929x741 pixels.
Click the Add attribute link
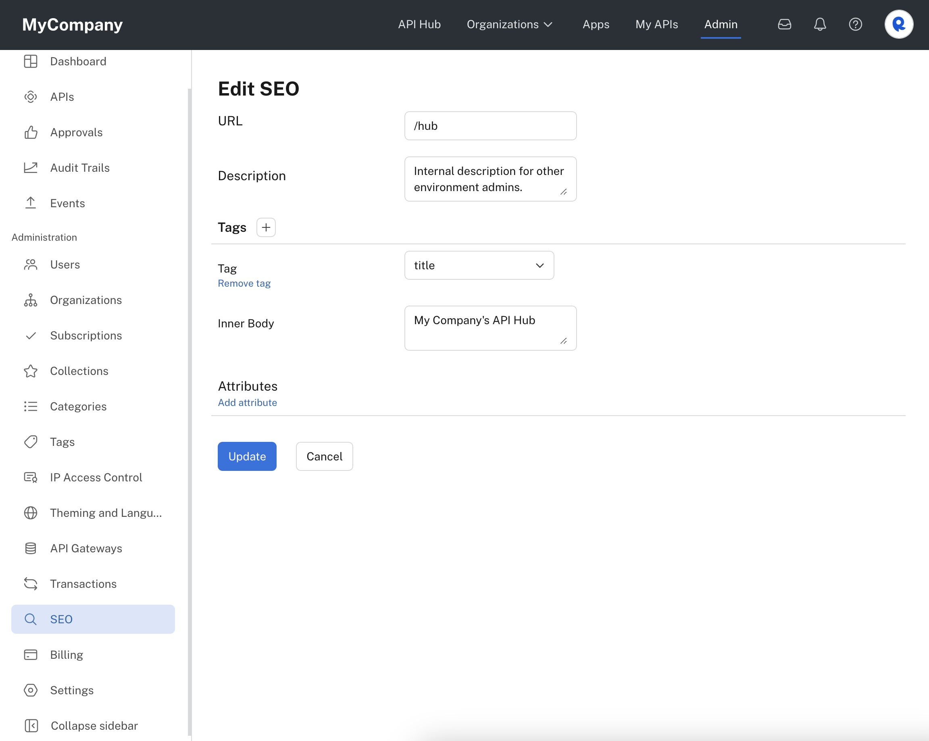[x=247, y=402]
